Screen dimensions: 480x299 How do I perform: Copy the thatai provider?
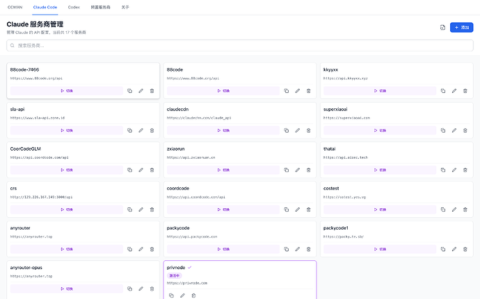pos(443,170)
